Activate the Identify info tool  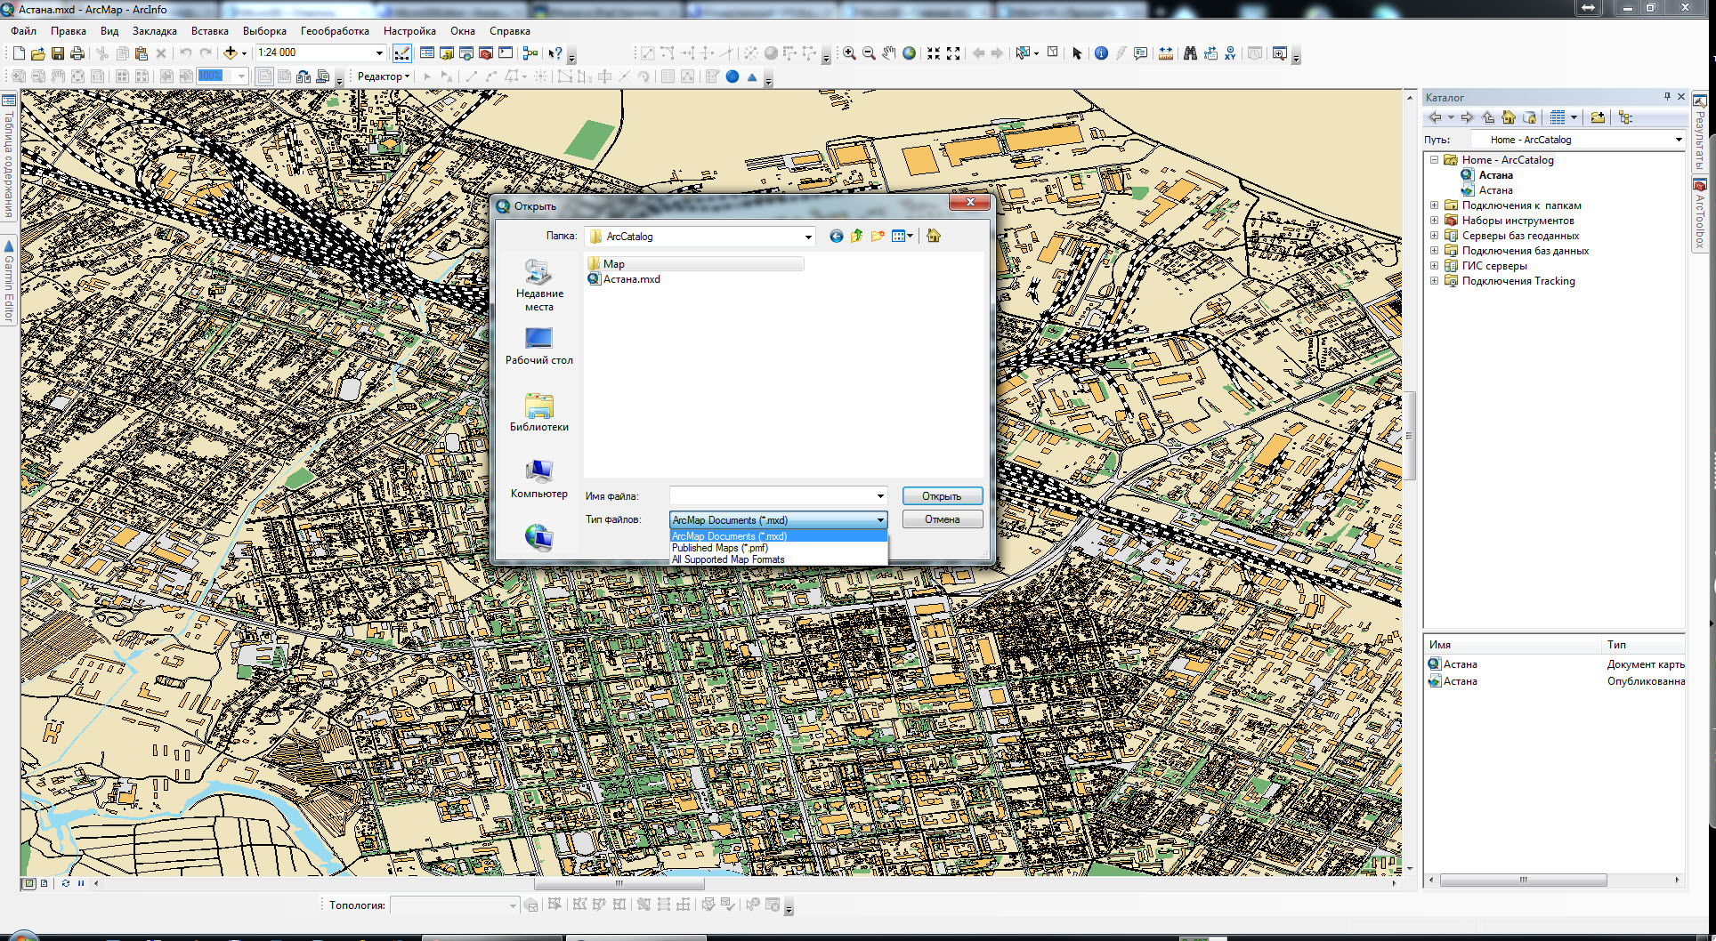coord(1101,53)
